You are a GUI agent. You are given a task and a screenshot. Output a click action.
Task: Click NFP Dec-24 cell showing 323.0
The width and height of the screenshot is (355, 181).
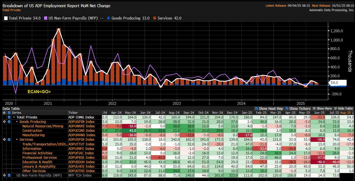click(231, 175)
